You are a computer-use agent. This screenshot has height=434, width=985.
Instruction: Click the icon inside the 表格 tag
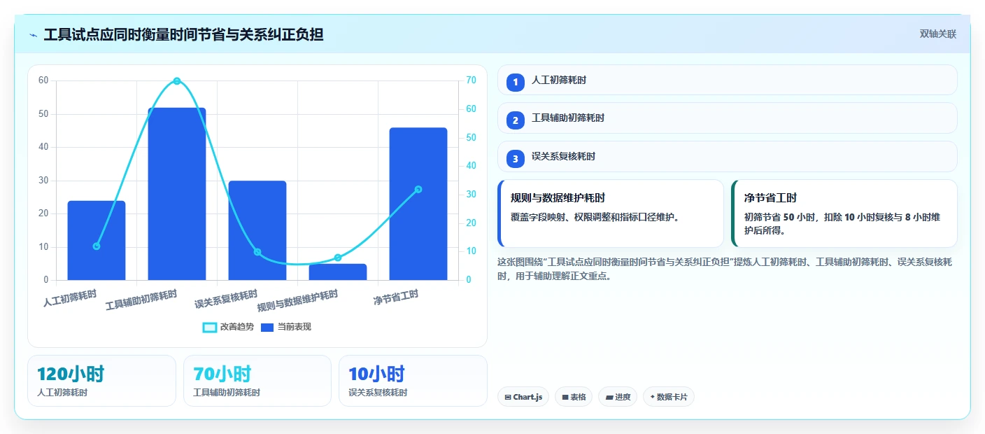pos(565,397)
